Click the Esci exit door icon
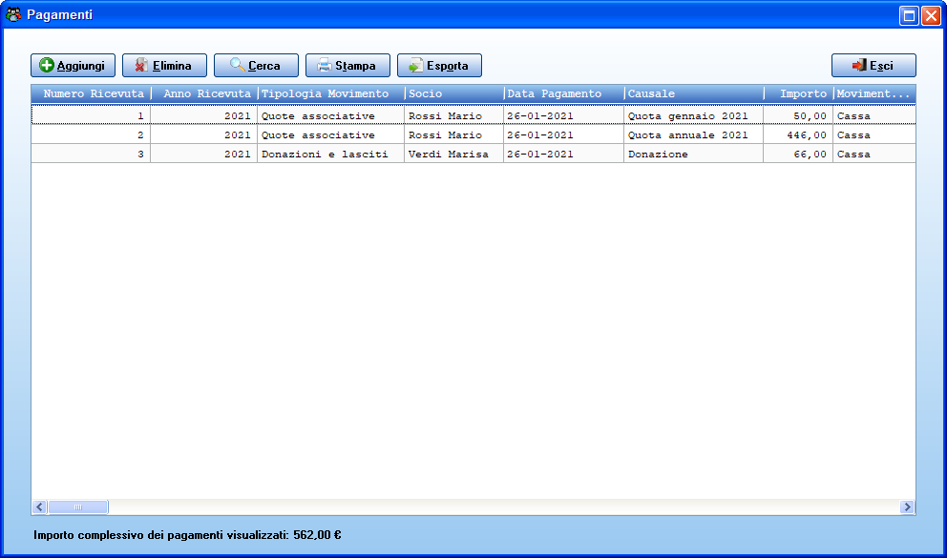 (x=859, y=65)
